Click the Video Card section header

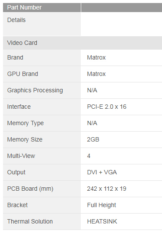[22, 43]
